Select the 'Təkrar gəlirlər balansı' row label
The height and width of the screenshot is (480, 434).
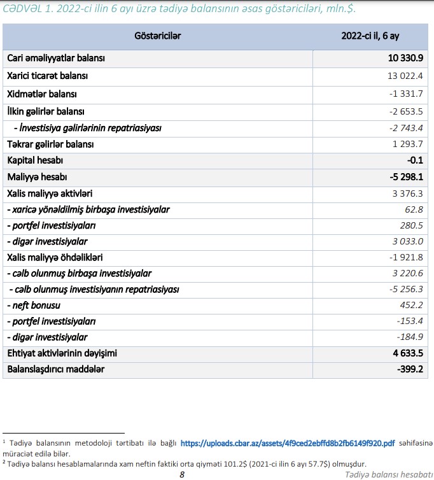point(51,145)
